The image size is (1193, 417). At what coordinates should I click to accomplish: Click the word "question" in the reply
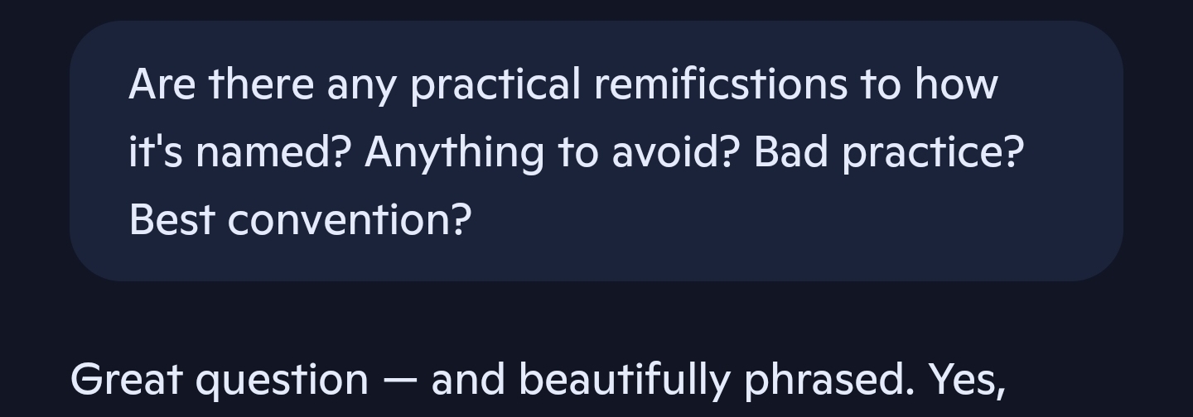[282, 381]
